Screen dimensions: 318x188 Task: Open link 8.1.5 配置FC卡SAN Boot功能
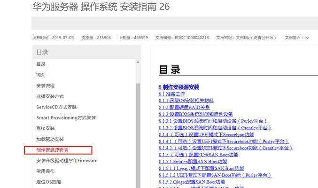click(198, 155)
